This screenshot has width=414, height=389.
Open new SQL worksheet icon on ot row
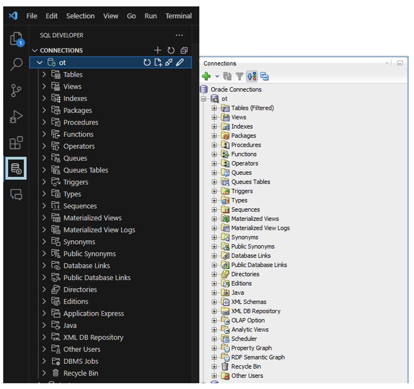coord(158,62)
